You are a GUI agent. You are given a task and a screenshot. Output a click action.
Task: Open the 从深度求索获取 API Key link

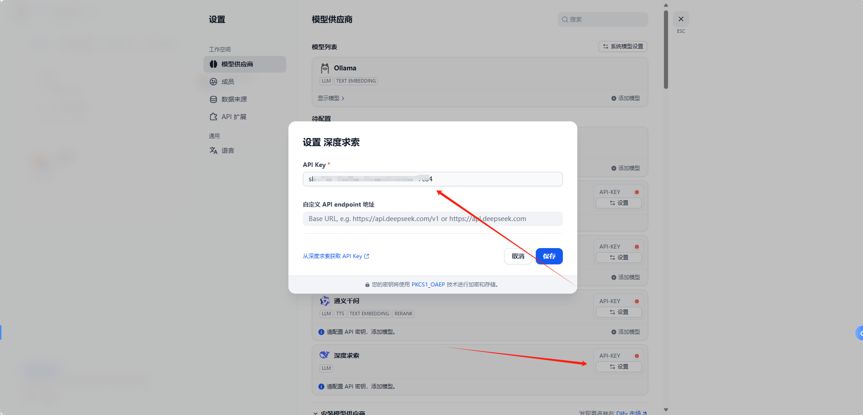336,256
